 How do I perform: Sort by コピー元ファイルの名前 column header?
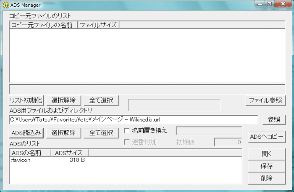point(43,25)
